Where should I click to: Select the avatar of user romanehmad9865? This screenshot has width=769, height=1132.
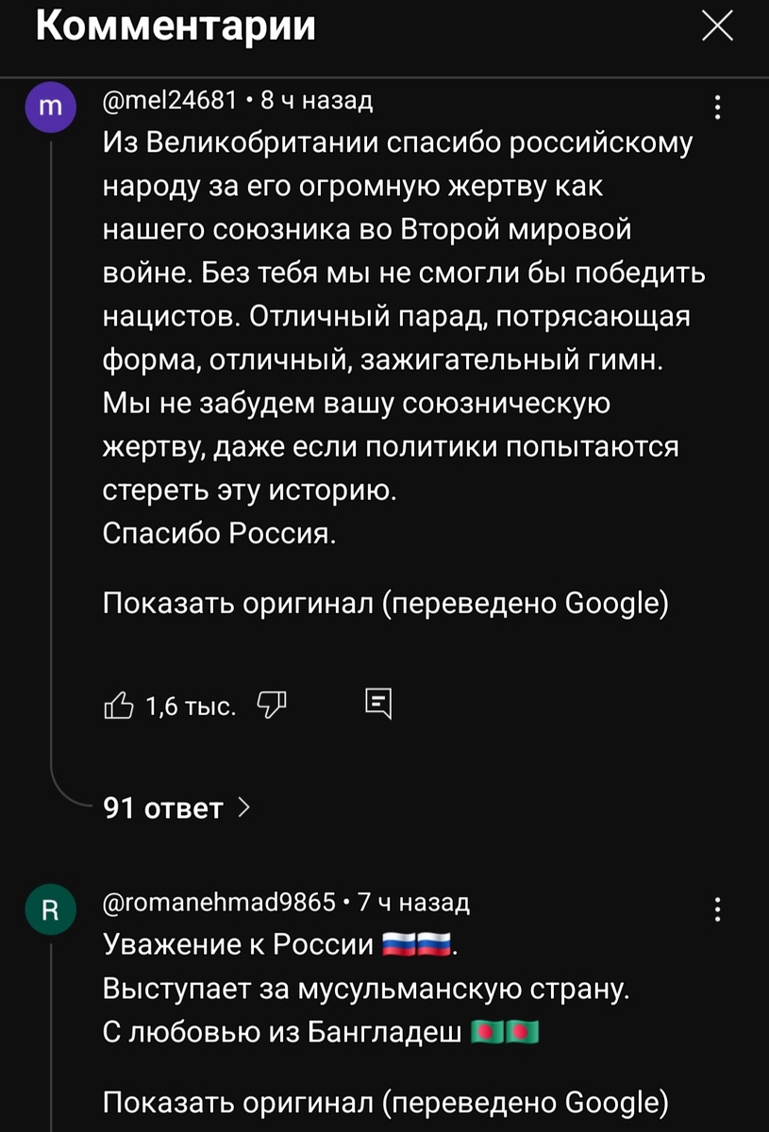(50, 909)
